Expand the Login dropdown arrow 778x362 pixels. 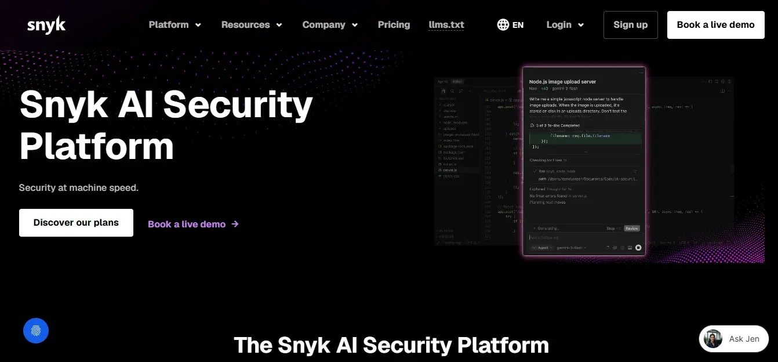point(581,25)
